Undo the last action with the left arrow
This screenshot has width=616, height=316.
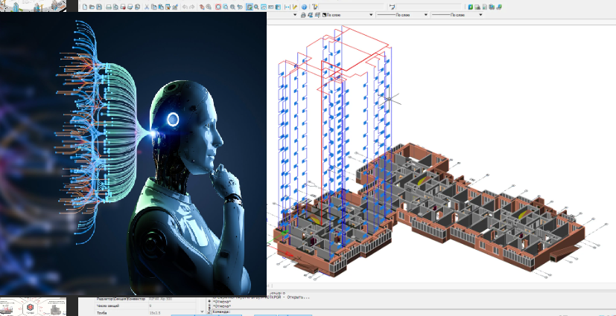click(x=185, y=7)
